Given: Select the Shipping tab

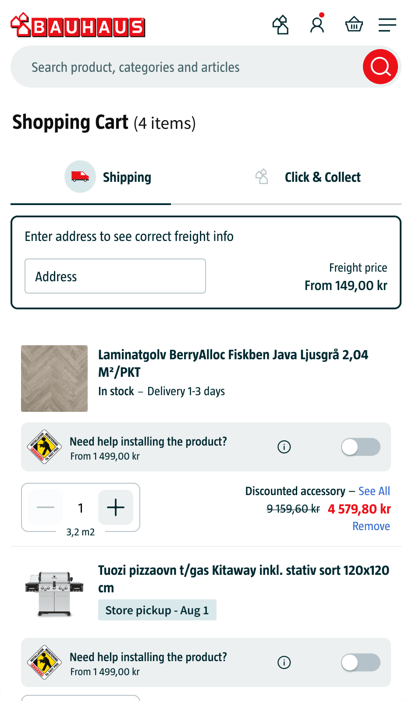Looking at the screenshot, I should [109, 177].
